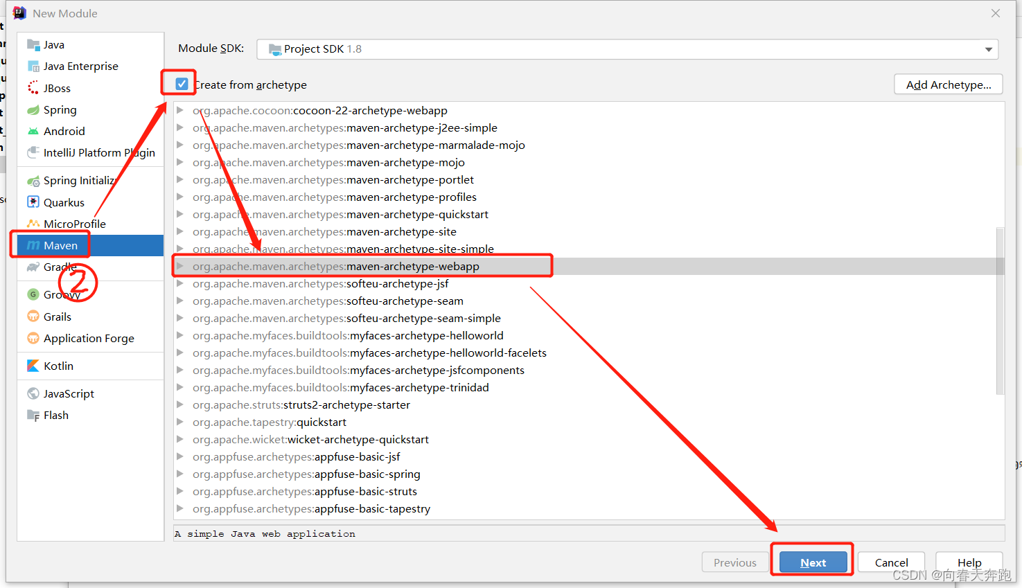This screenshot has width=1022, height=588.
Task: Select wicket-archetype-quickstart archetype
Action: click(x=588, y=439)
